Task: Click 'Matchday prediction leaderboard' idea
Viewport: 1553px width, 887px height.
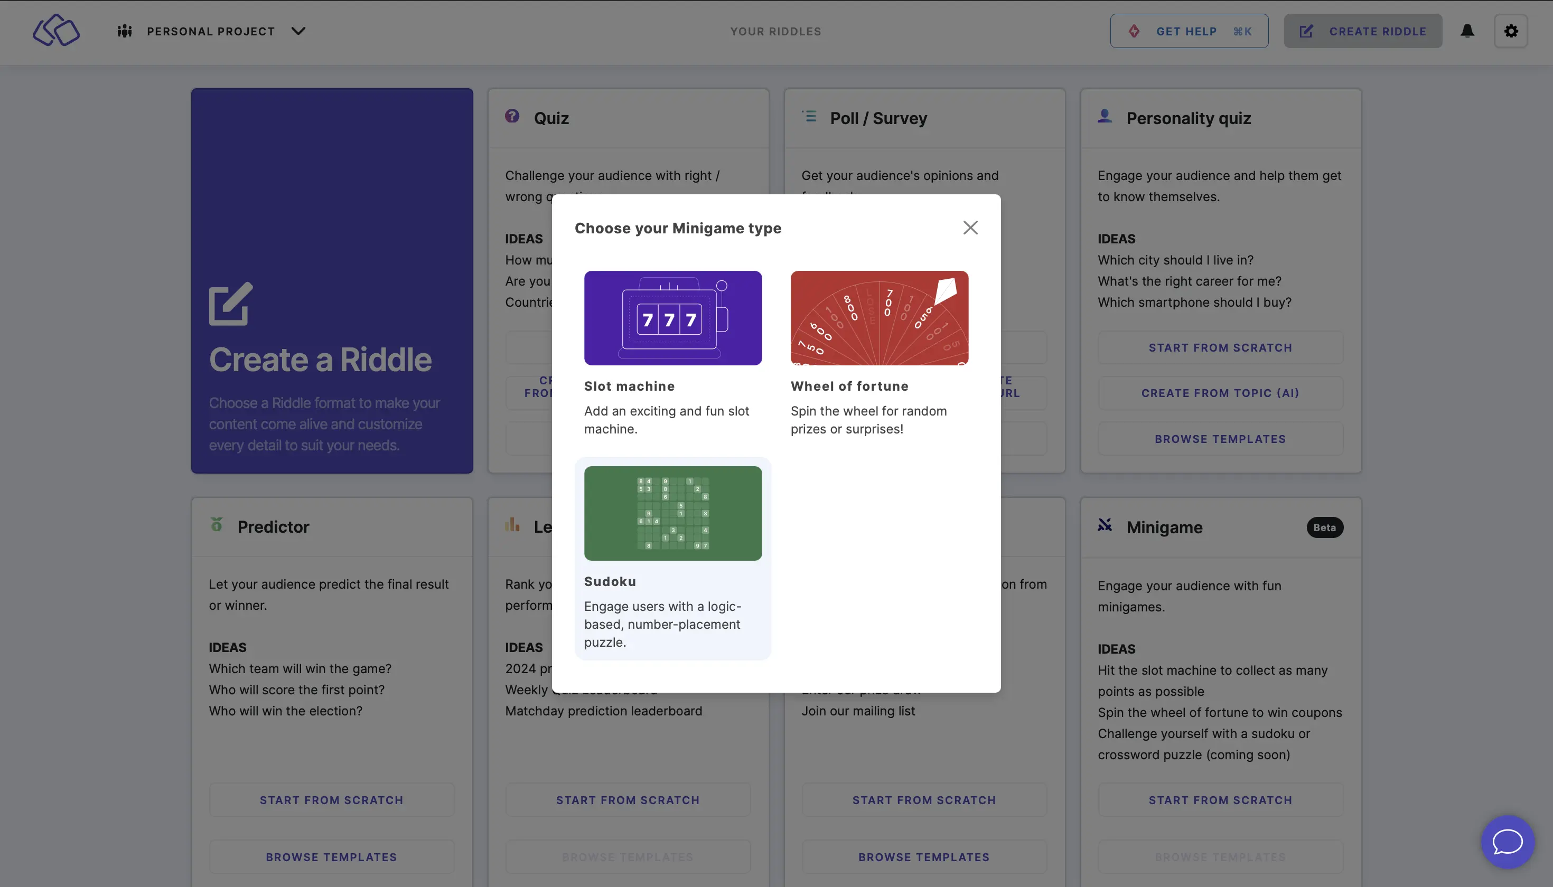Action: (603, 711)
